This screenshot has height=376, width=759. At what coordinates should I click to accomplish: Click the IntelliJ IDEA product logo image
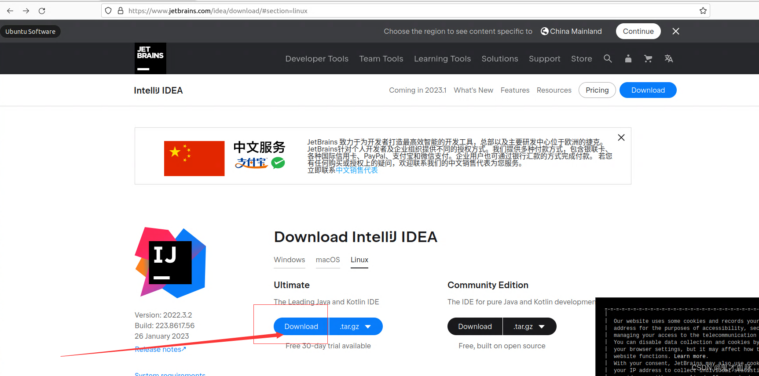tap(170, 262)
